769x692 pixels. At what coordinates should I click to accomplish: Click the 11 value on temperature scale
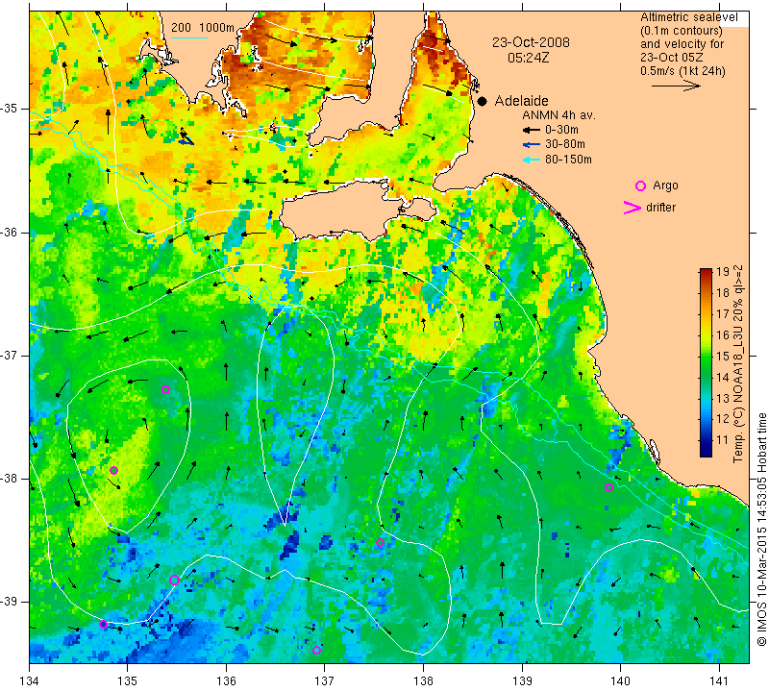723,440
